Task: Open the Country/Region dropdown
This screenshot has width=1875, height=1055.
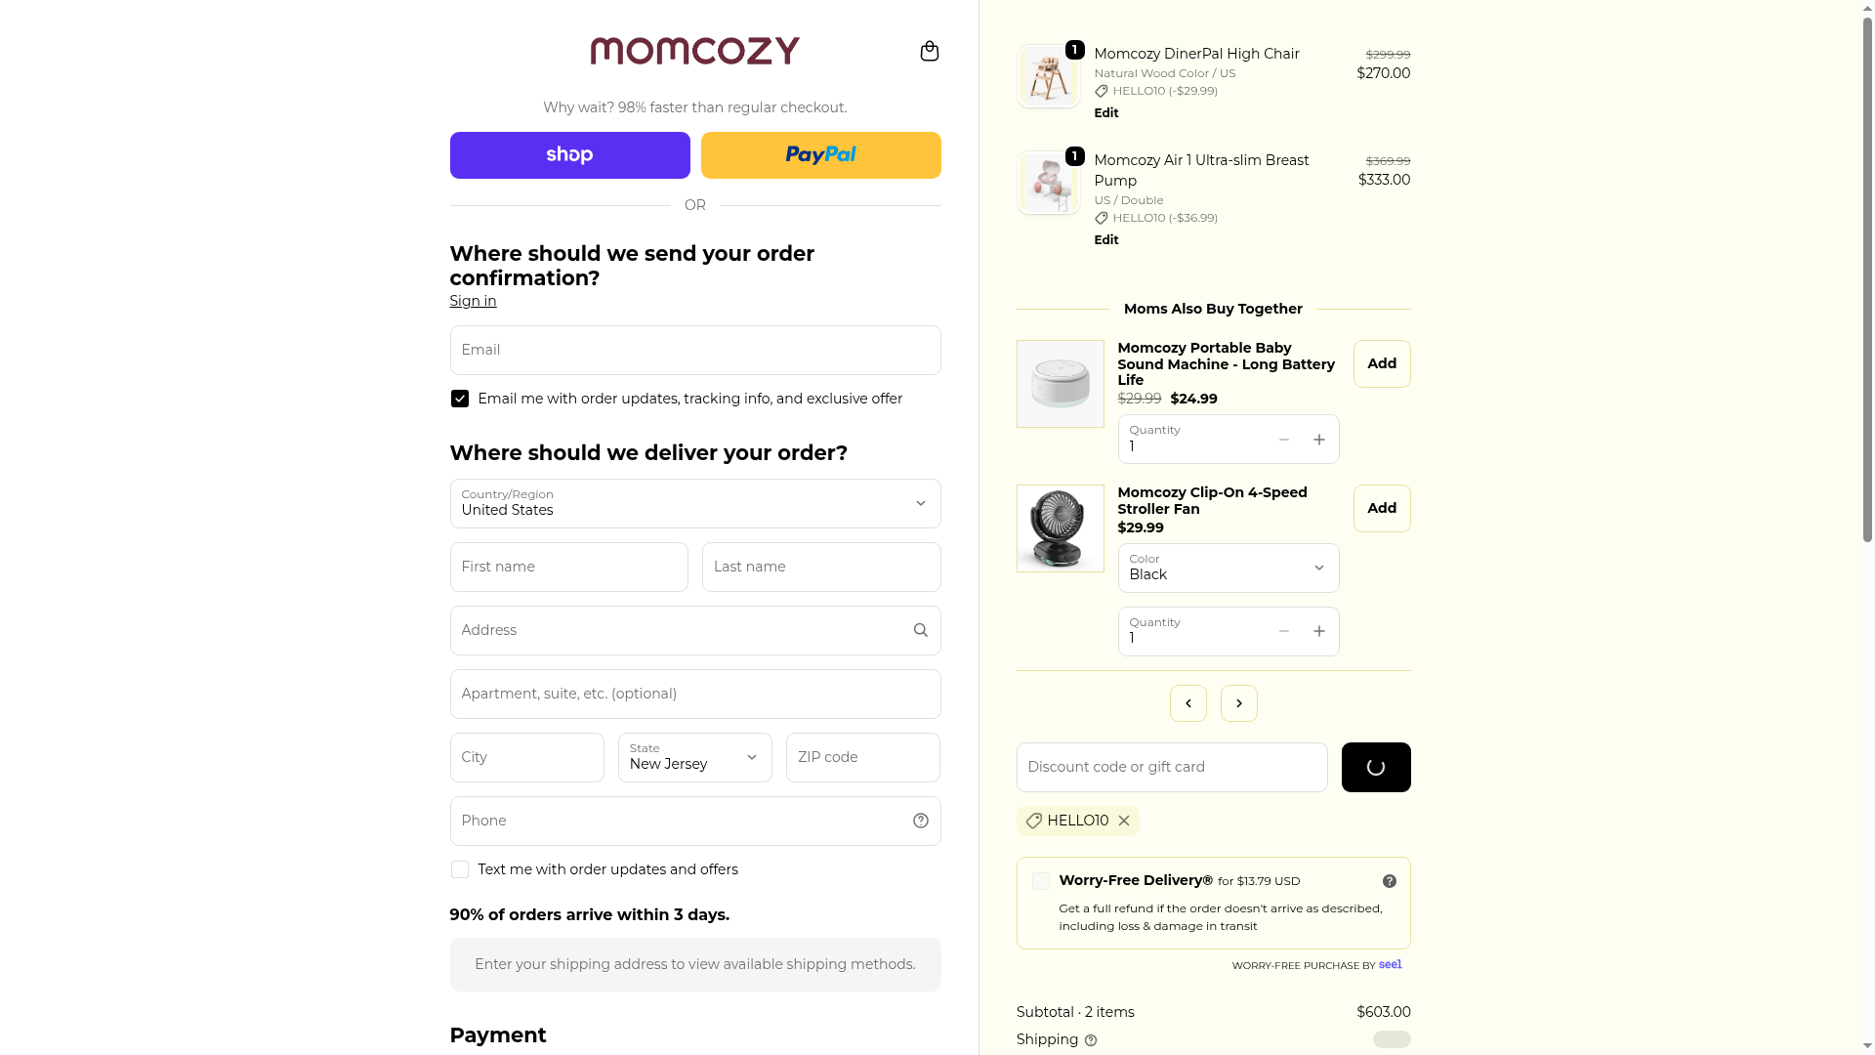Action: pos(694,504)
